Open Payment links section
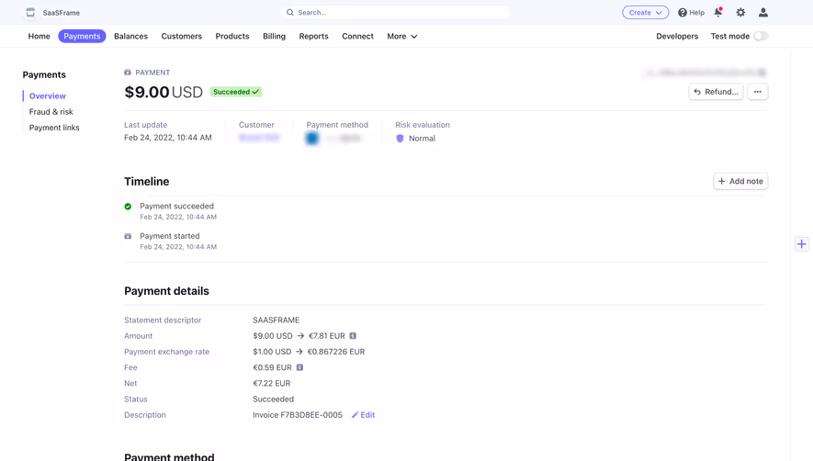Screen dimensions: 813x461 [x=54, y=128]
